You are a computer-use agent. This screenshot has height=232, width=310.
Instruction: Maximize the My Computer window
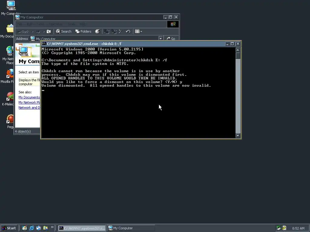click(x=170, y=17)
